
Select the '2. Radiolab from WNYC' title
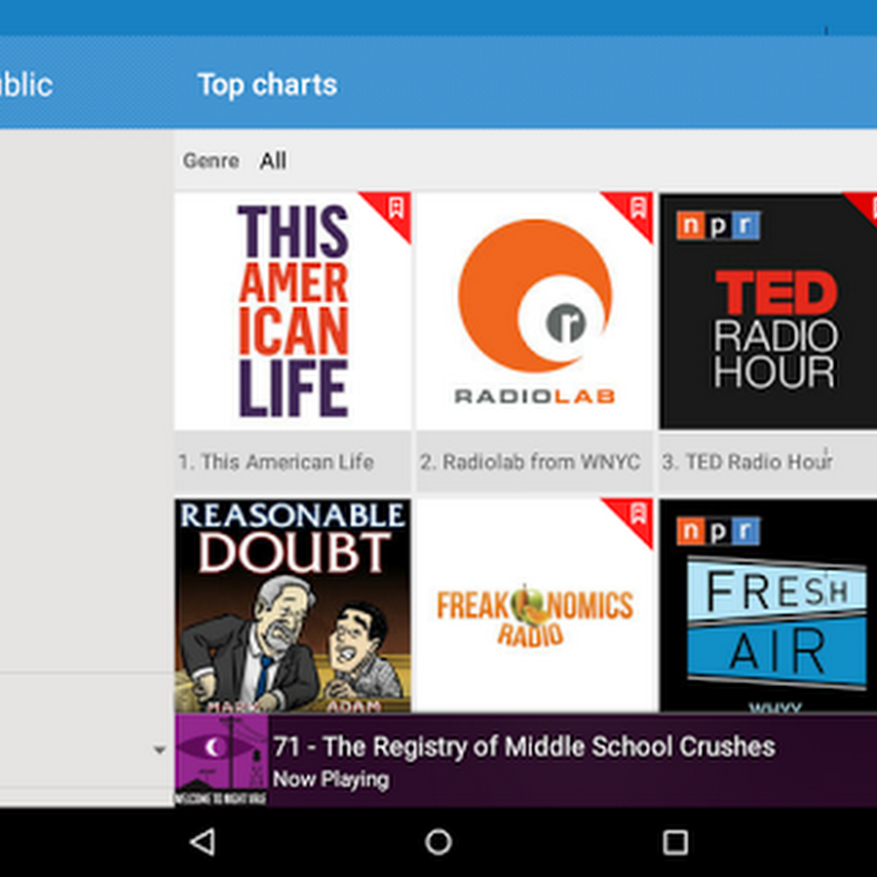click(x=530, y=462)
